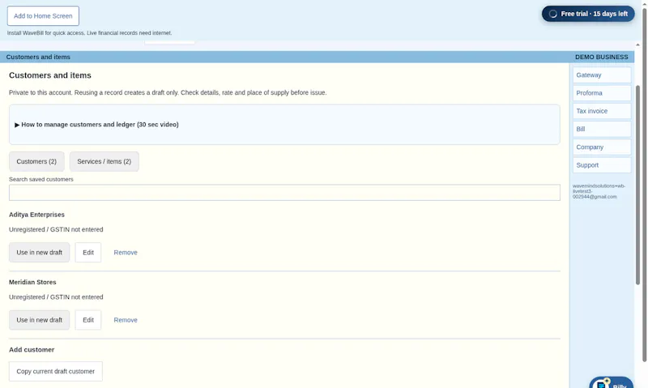The height and width of the screenshot is (388, 648).
Task: Open the Free trial 15 days left badge
Action: [x=588, y=14]
